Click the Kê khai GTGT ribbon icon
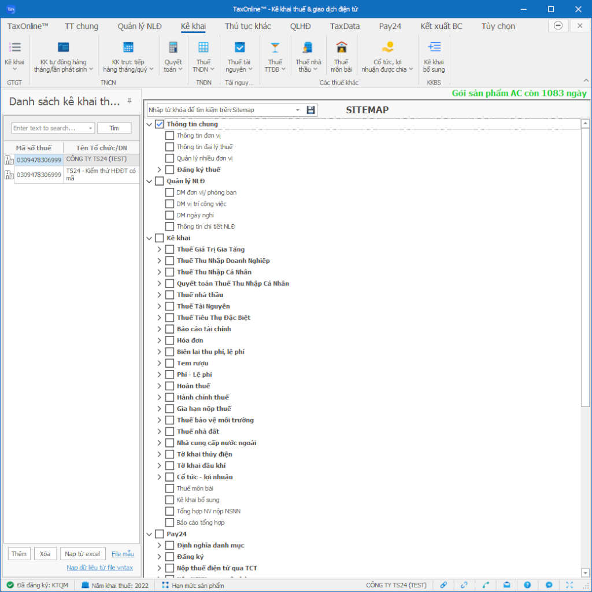 click(14, 48)
